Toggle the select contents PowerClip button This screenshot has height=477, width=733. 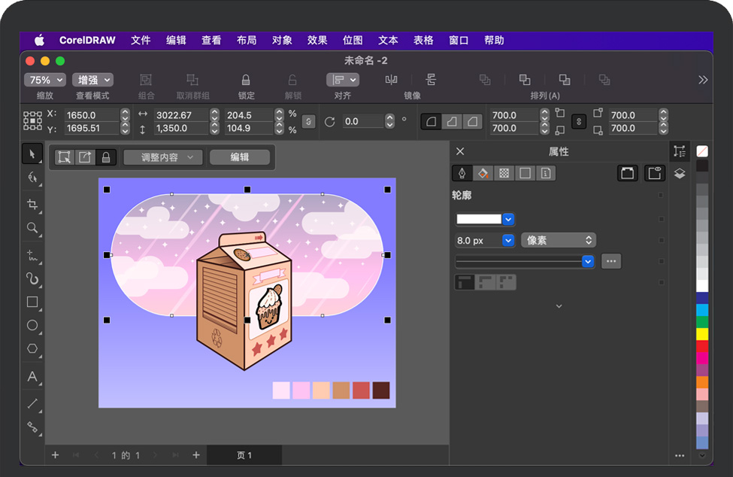[65, 157]
